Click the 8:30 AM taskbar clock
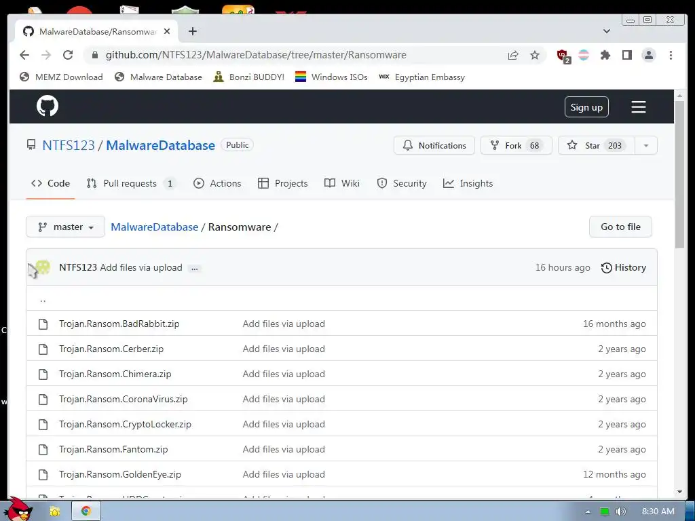 tap(658, 512)
